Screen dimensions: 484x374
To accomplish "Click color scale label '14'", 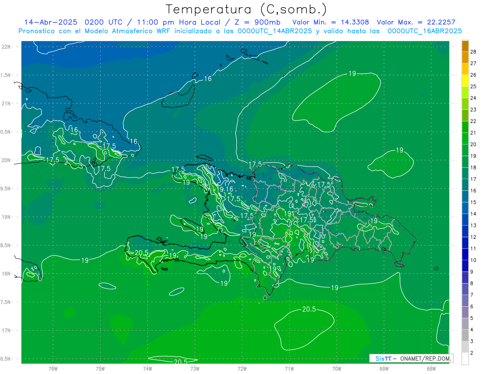I will point(474,214).
